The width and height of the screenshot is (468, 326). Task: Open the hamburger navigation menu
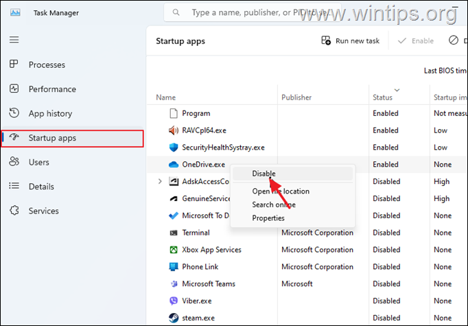pos(14,40)
